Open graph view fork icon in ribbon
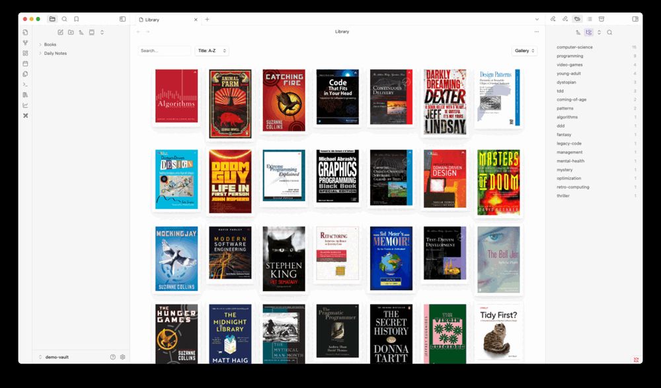 [25, 42]
